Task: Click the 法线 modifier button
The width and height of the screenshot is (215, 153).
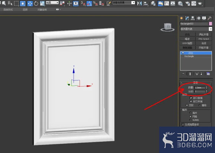Action: (203, 43)
